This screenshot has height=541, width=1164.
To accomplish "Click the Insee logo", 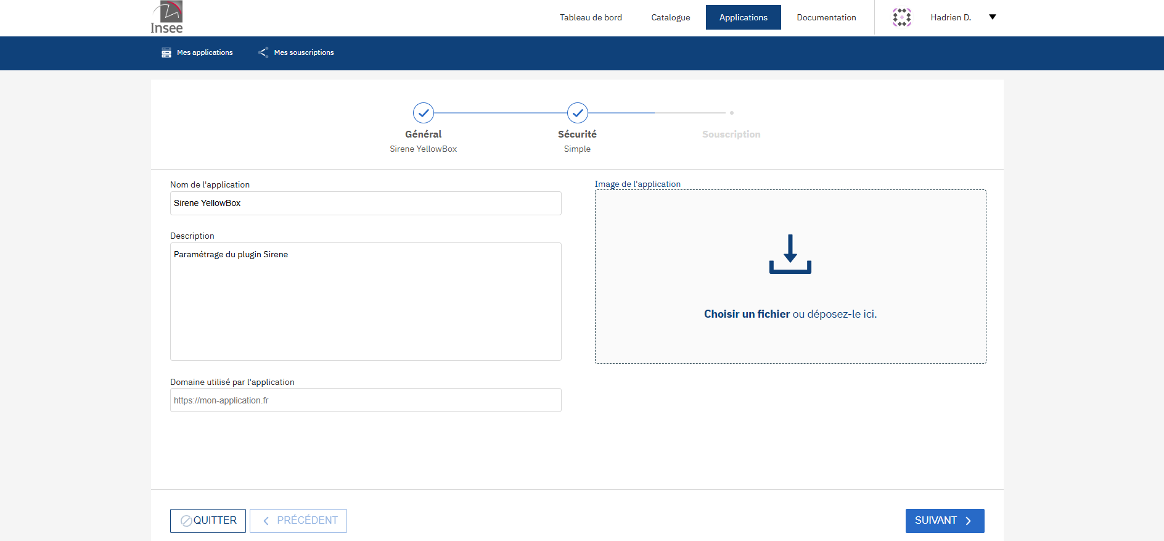I will click(167, 17).
